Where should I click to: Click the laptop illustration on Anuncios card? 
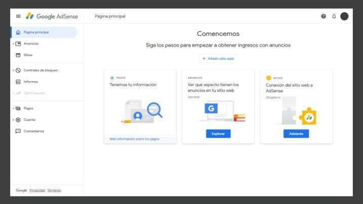[x=222, y=111]
